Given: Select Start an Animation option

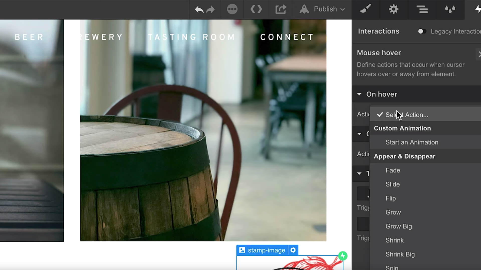Looking at the screenshot, I should (412, 142).
